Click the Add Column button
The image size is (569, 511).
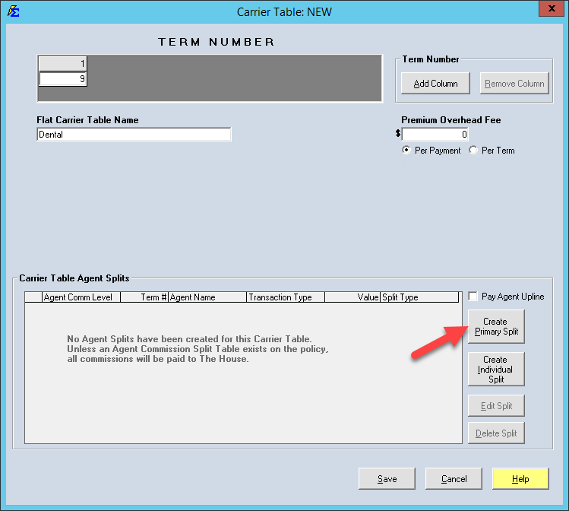point(435,84)
